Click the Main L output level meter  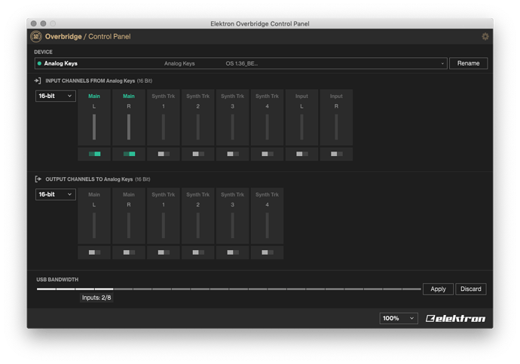[x=94, y=225]
